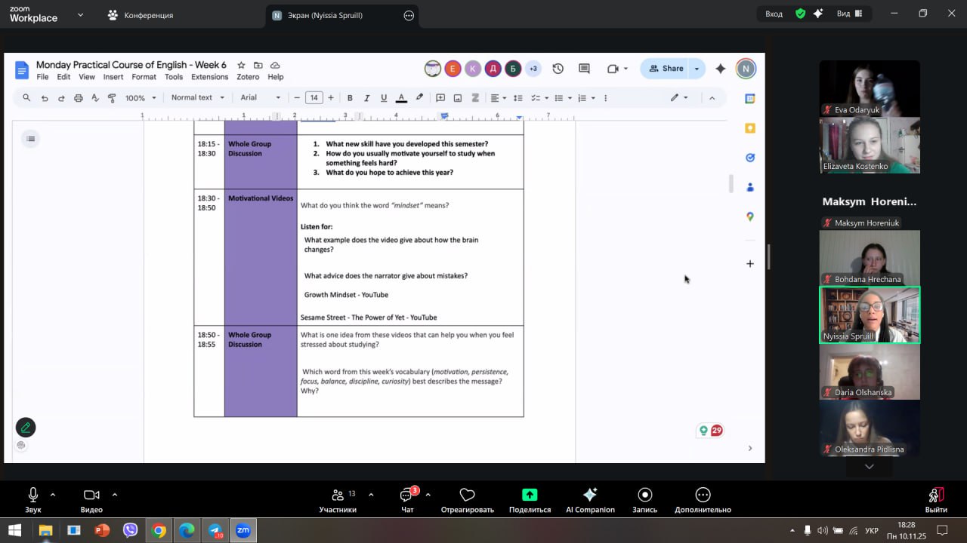Toggle the Zoom microphone mute
The image size is (967, 543).
[x=33, y=495]
